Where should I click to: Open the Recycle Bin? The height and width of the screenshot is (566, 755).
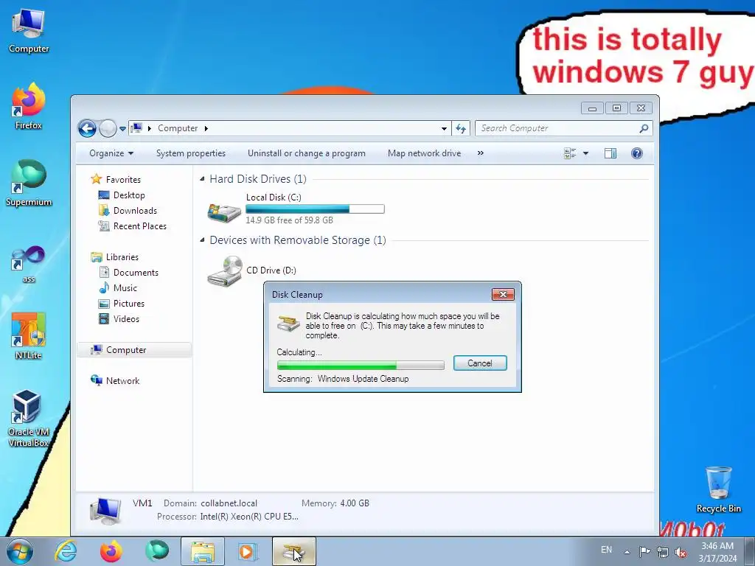click(x=718, y=489)
